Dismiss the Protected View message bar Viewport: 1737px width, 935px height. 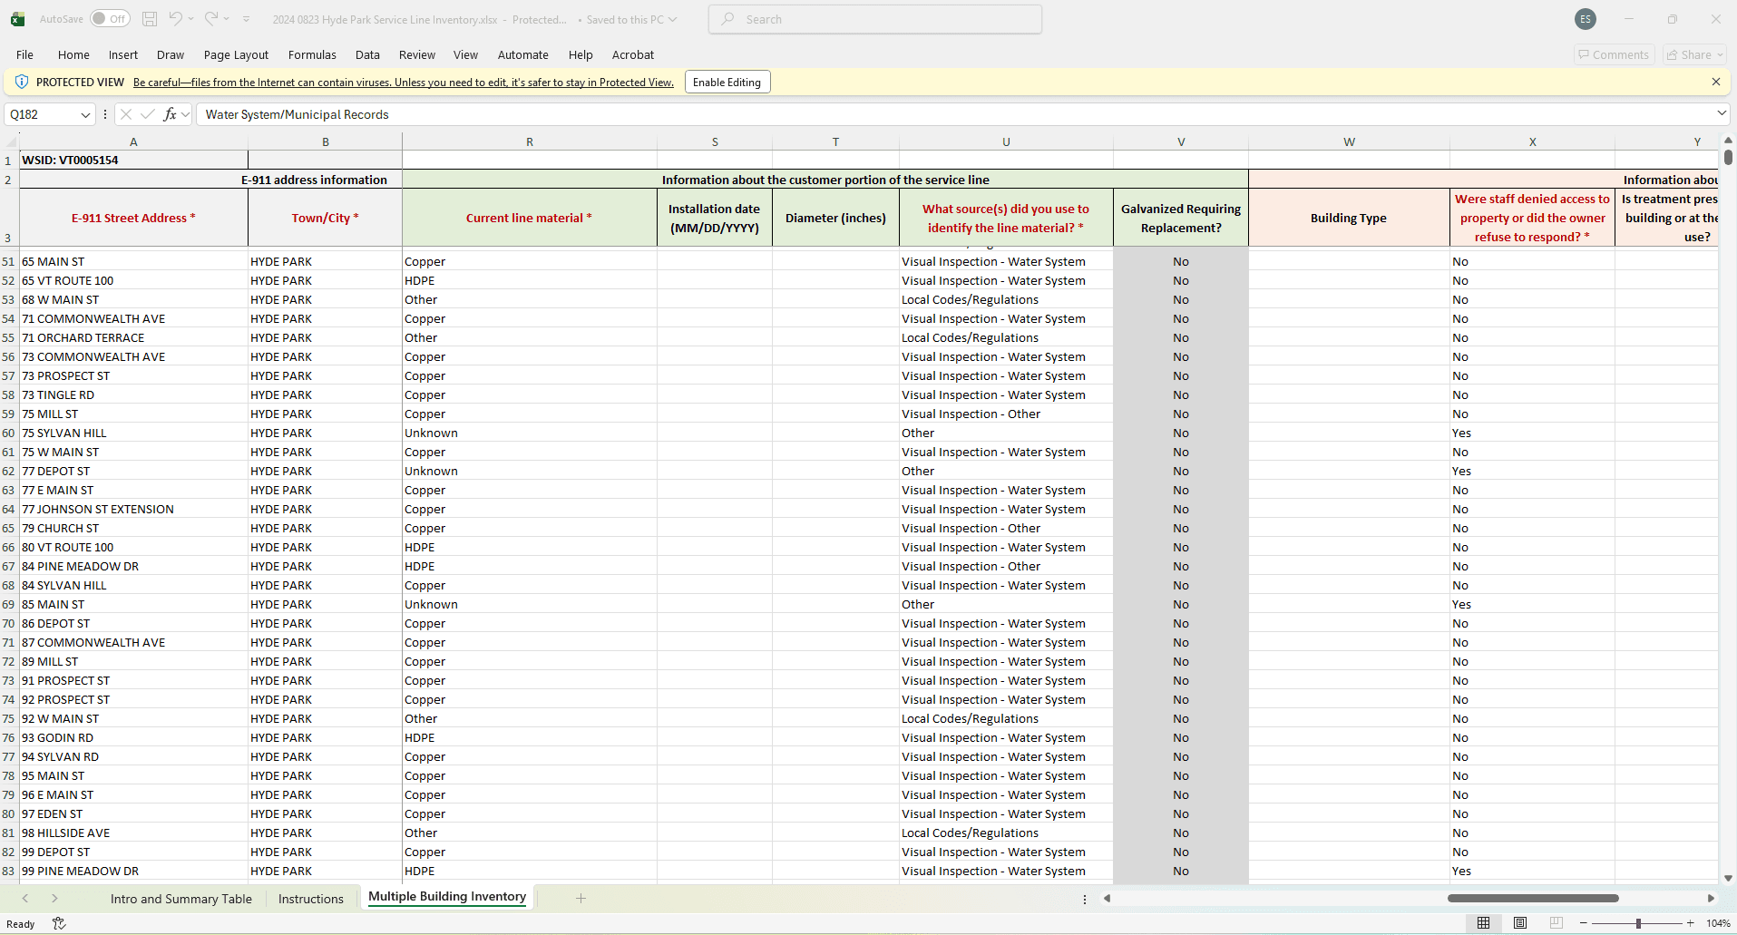pos(1716,82)
